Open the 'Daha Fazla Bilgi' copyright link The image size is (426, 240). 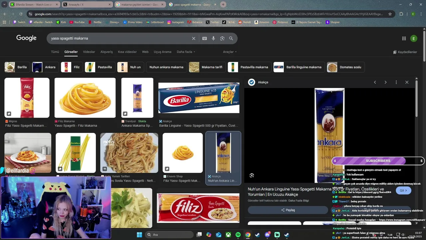pyautogui.click(x=299, y=201)
